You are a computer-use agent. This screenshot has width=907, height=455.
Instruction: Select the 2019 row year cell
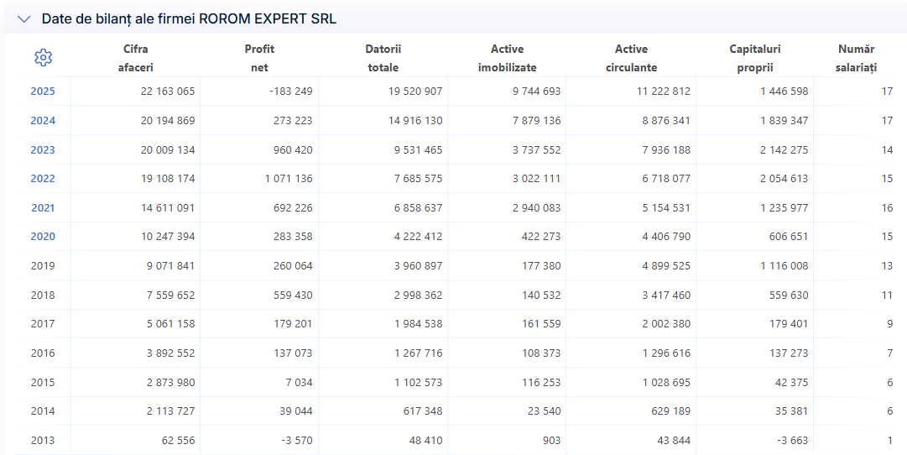click(x=43, y=266)
